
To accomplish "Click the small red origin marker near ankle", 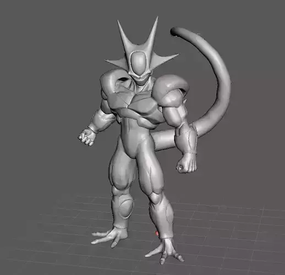I will click(157, 233).
